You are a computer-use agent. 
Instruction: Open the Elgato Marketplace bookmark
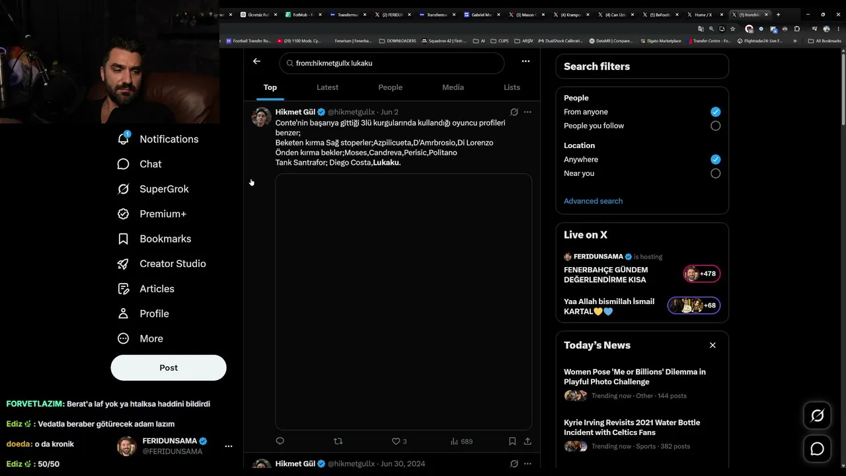(661, 41)
